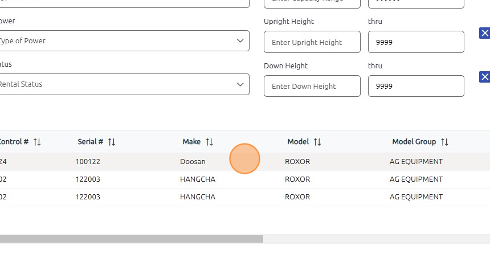Click the Make column header label

click(x=191, y=142)
